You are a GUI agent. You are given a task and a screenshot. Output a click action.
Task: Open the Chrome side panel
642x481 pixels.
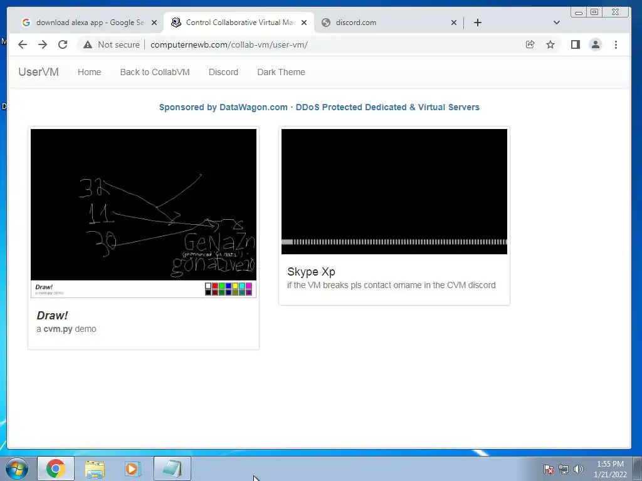coord(576,44)
